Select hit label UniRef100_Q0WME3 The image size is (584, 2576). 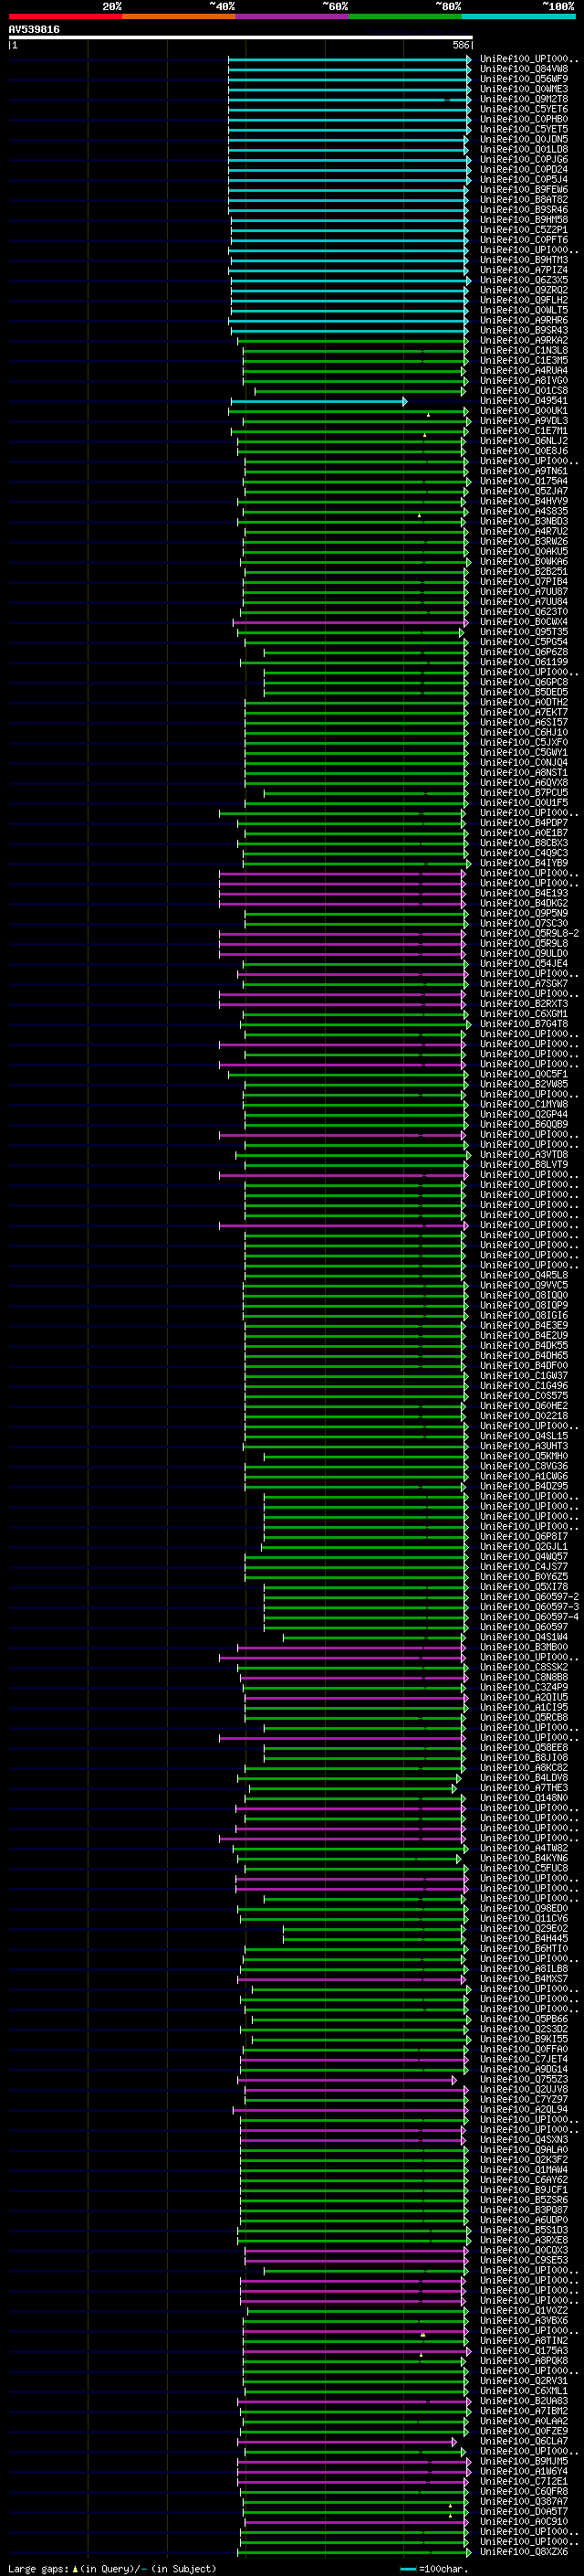click(524, 89)
